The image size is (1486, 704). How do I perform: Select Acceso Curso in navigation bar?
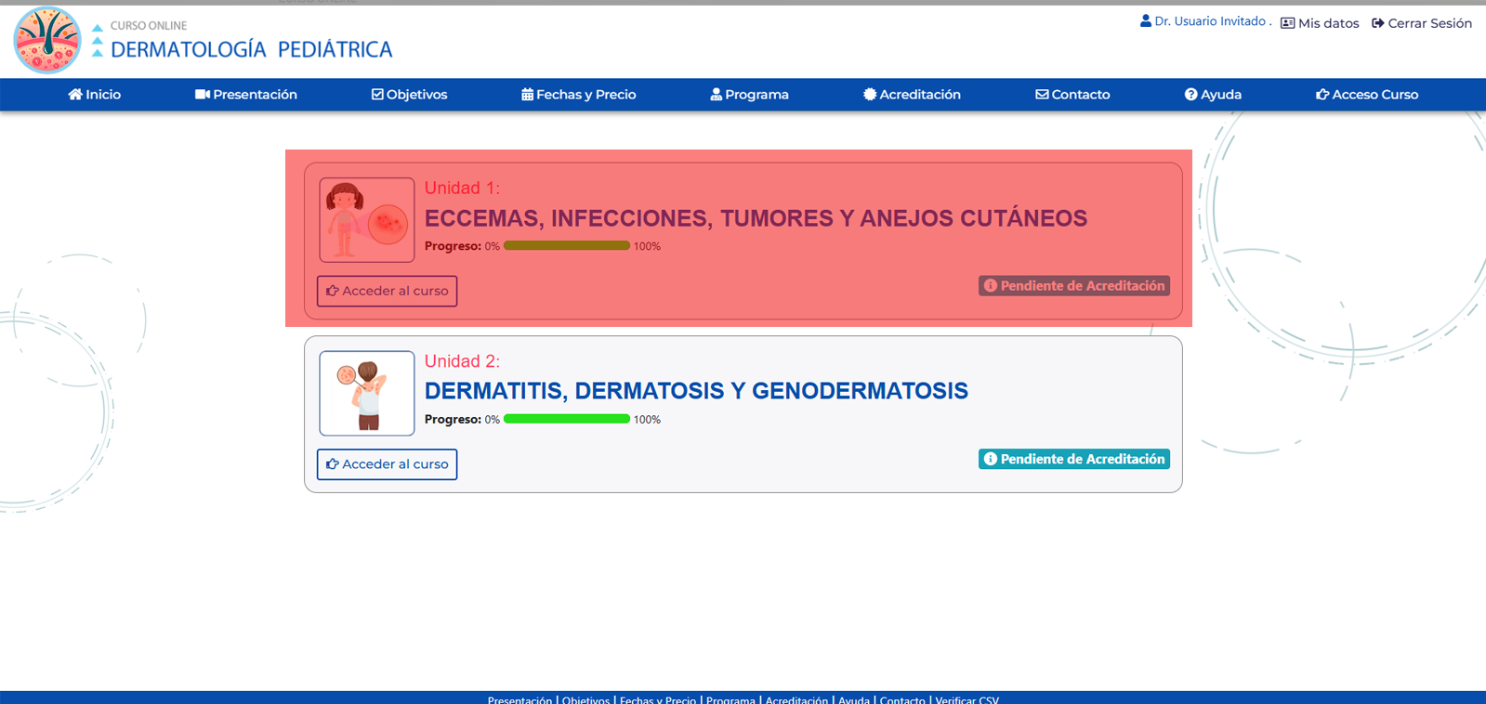click(x=1367, y=95)
